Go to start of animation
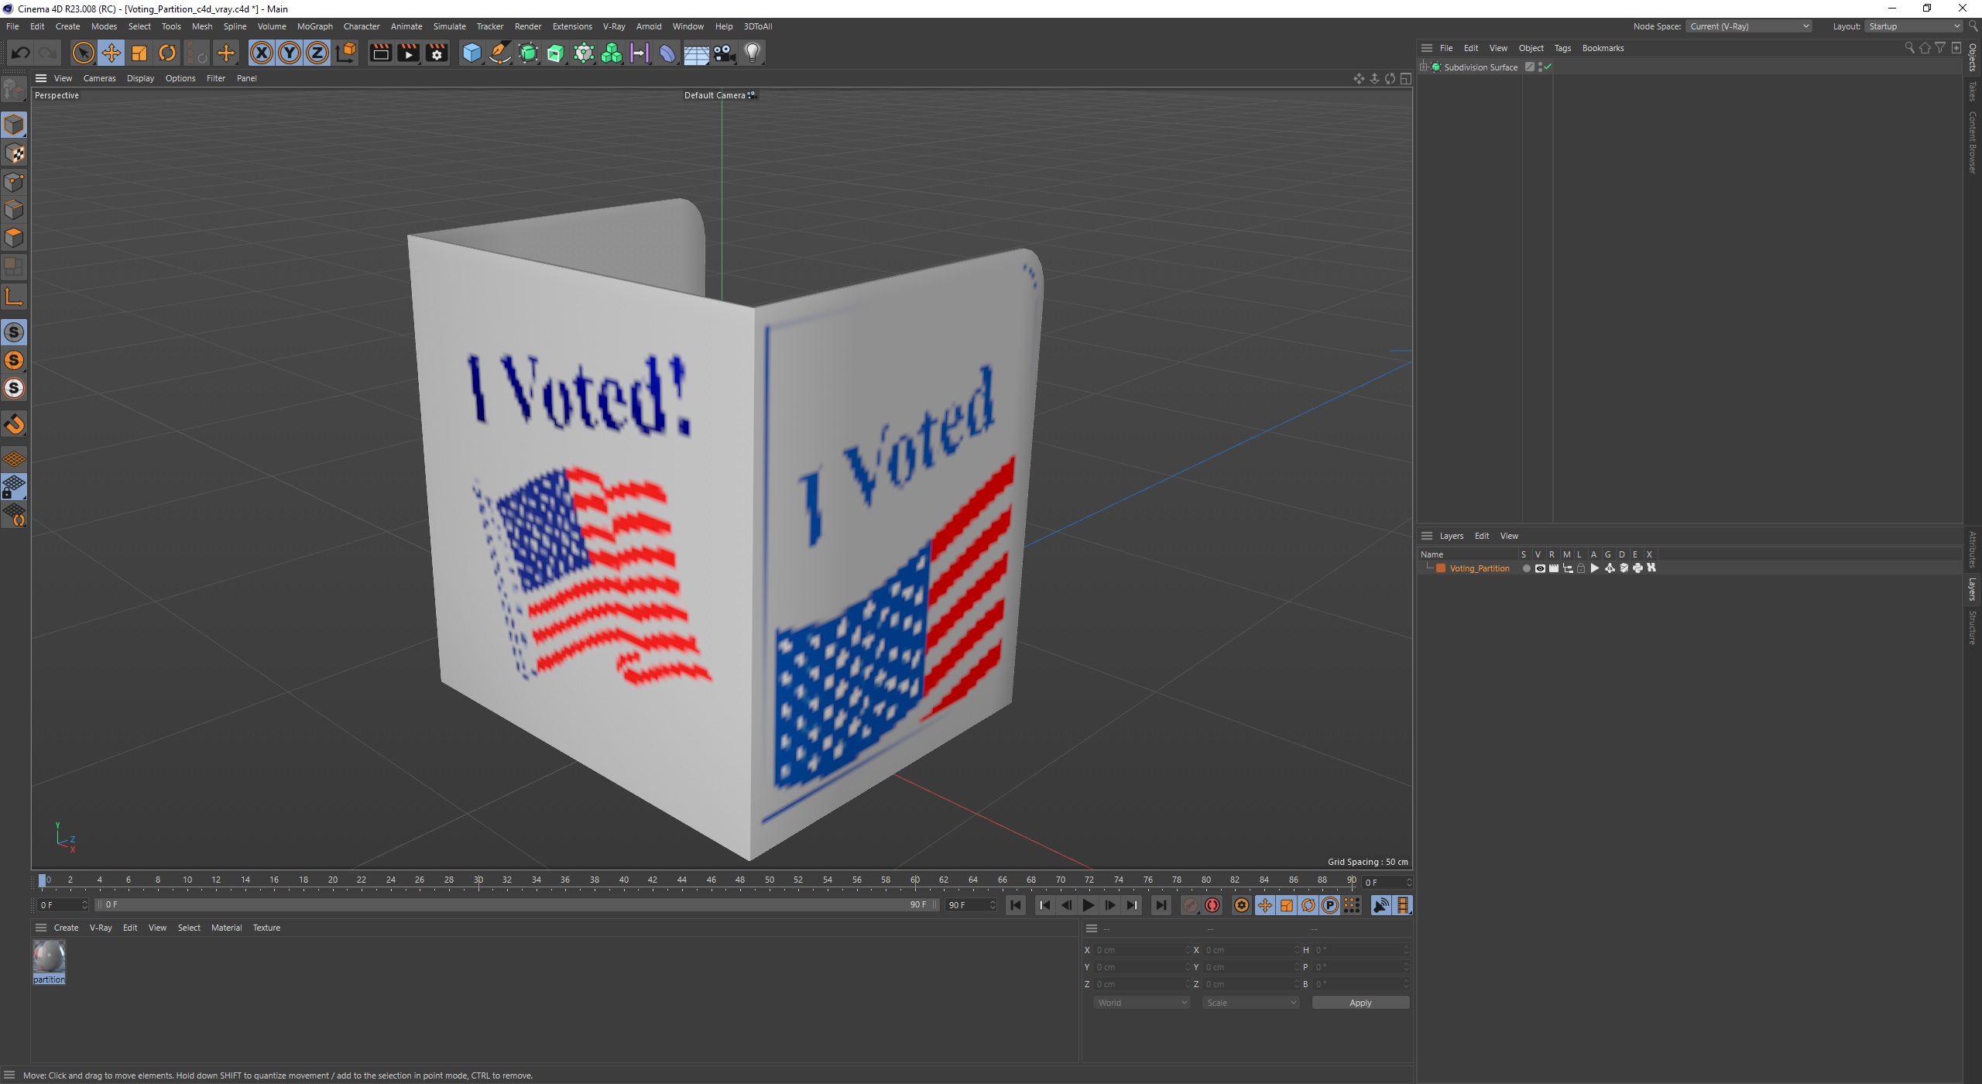The image size is (1982, 1084). click(x=1016, y=905)
